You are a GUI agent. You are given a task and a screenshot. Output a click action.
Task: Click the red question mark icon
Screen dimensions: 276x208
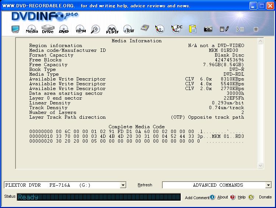233,197
